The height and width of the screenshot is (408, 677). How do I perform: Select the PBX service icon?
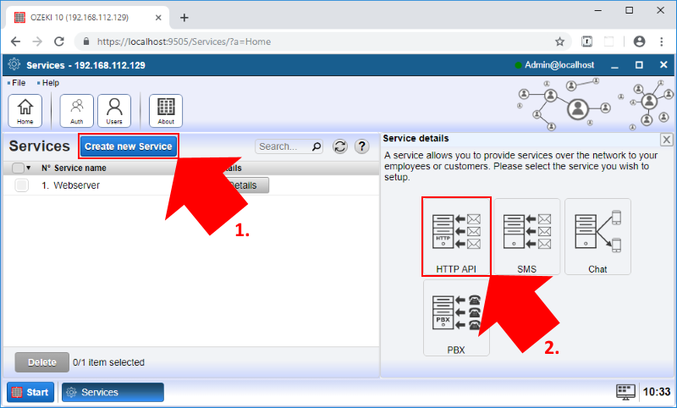[x=456, y=317]
